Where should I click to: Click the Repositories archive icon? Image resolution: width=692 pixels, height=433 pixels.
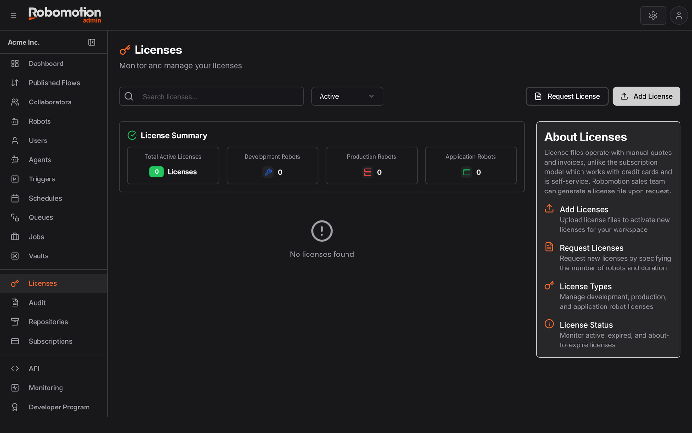15,322
